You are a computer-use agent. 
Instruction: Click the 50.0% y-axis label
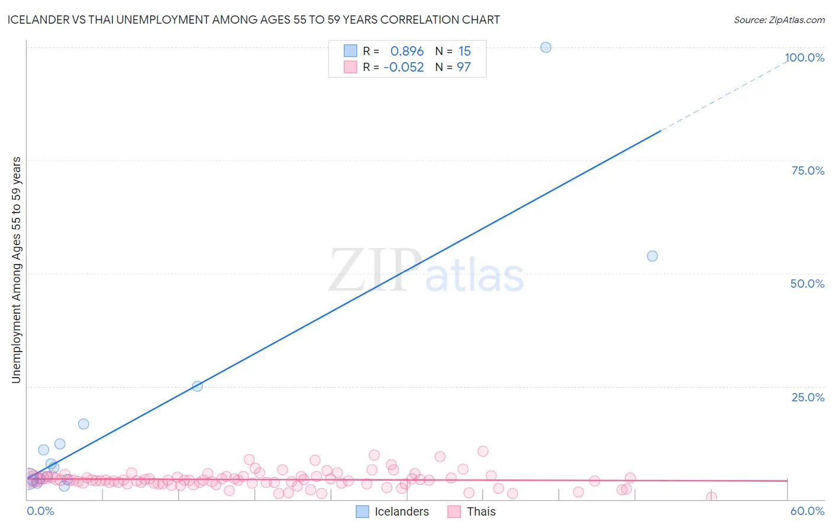click(x=807, y=284)
